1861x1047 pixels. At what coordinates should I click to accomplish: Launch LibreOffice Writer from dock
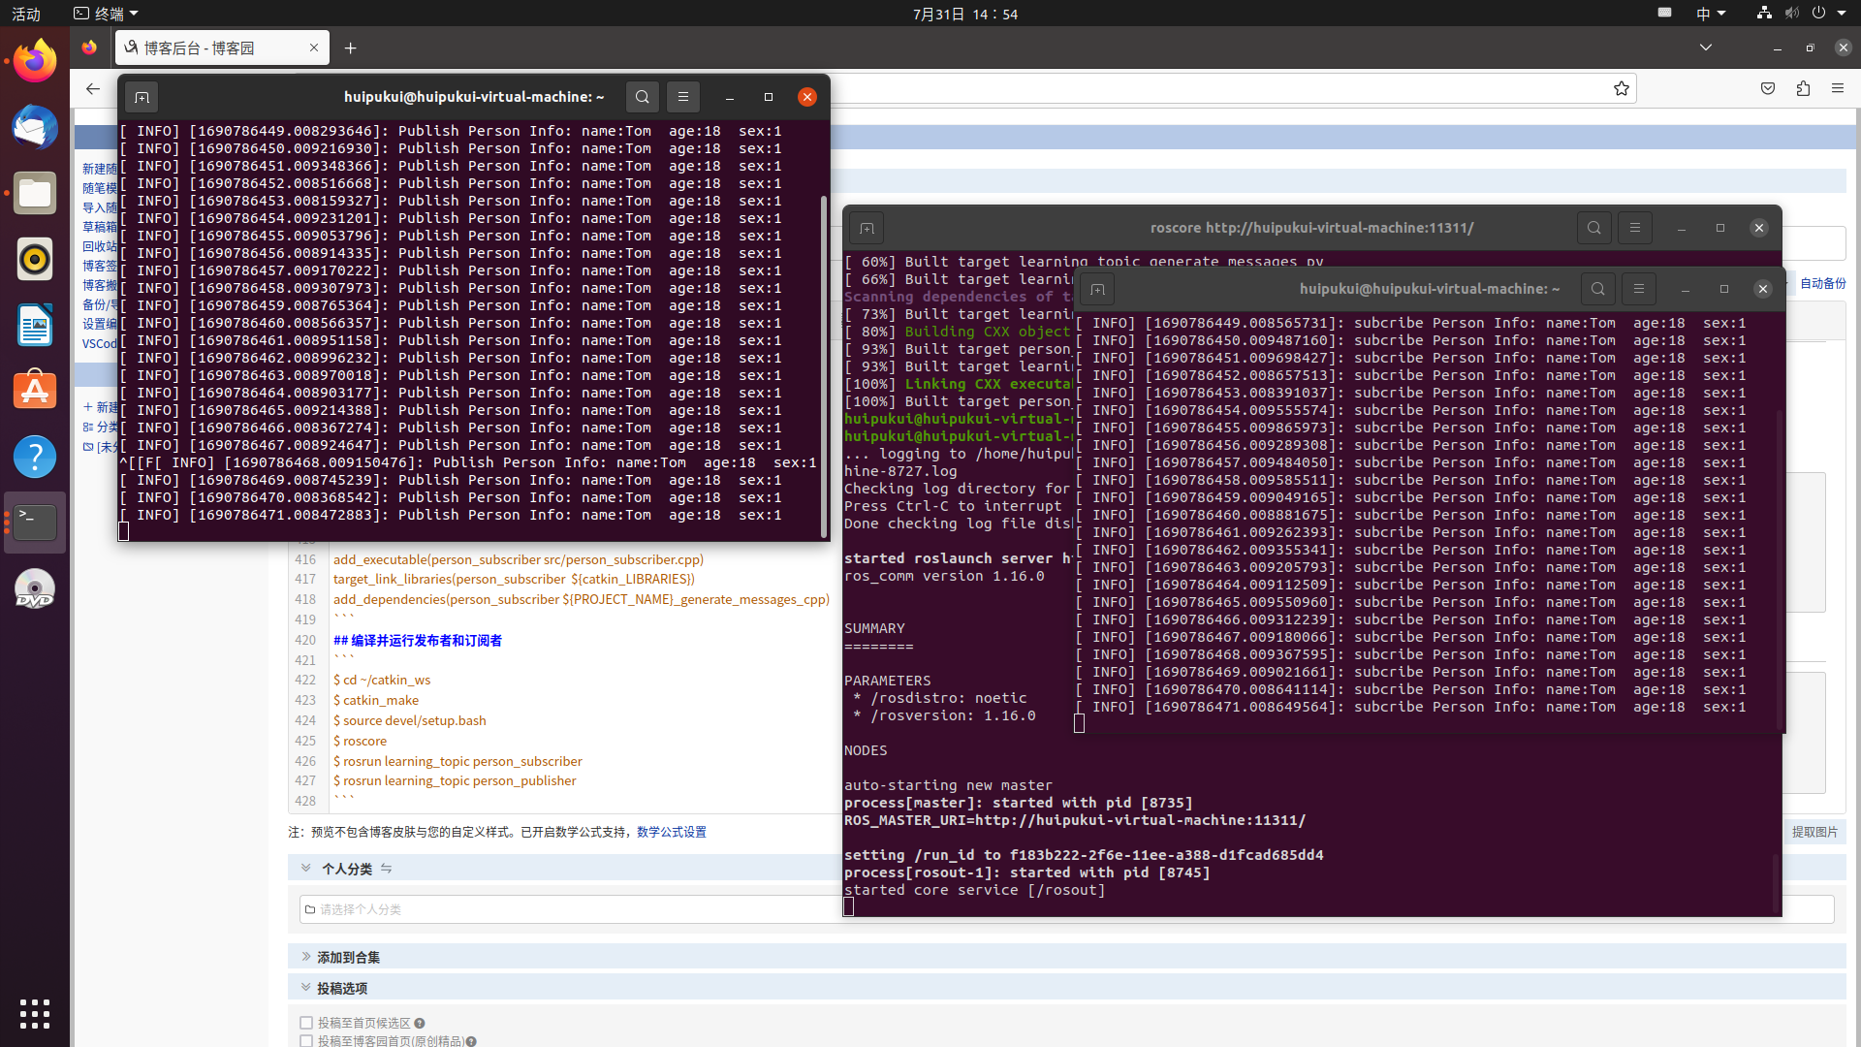[35, 326]
